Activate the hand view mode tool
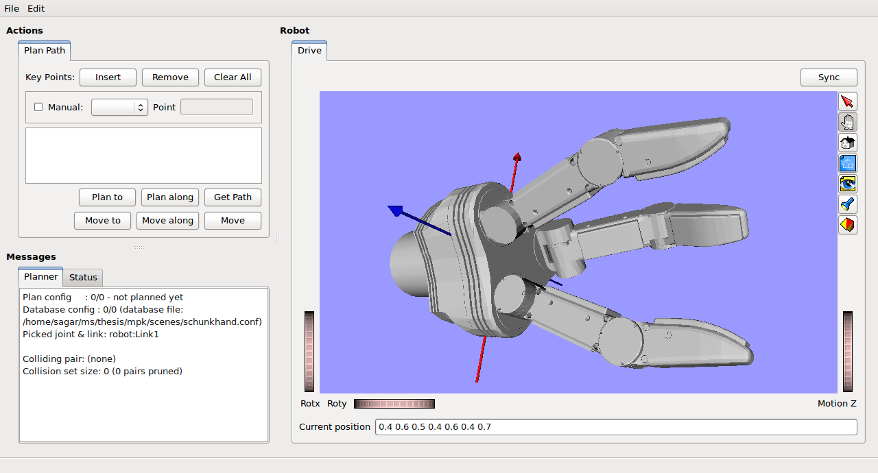 [x=848, y=122]
